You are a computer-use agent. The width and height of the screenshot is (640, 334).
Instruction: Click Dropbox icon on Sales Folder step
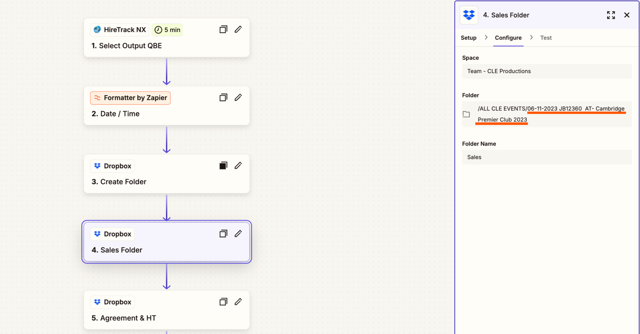tap(97, 234)
